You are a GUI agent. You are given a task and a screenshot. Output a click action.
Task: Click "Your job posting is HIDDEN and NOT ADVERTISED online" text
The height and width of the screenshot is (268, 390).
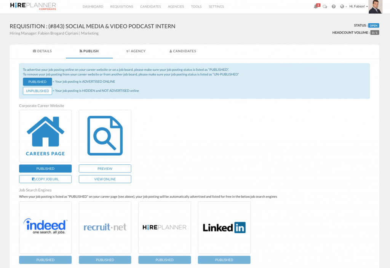point(97,91)
